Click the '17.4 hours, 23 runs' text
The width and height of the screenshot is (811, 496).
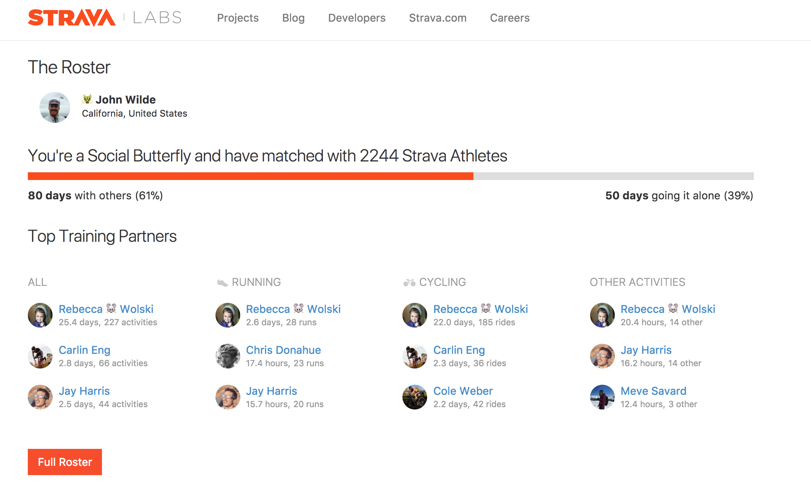[x=285, y=363]
